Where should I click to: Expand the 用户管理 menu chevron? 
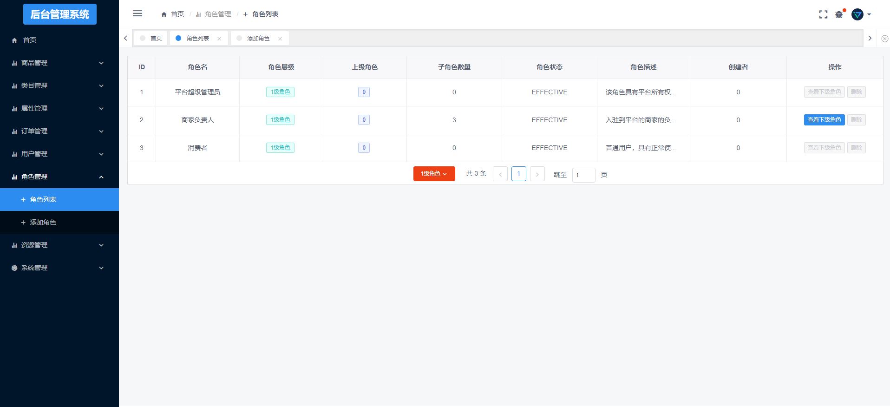coord(101,154)
